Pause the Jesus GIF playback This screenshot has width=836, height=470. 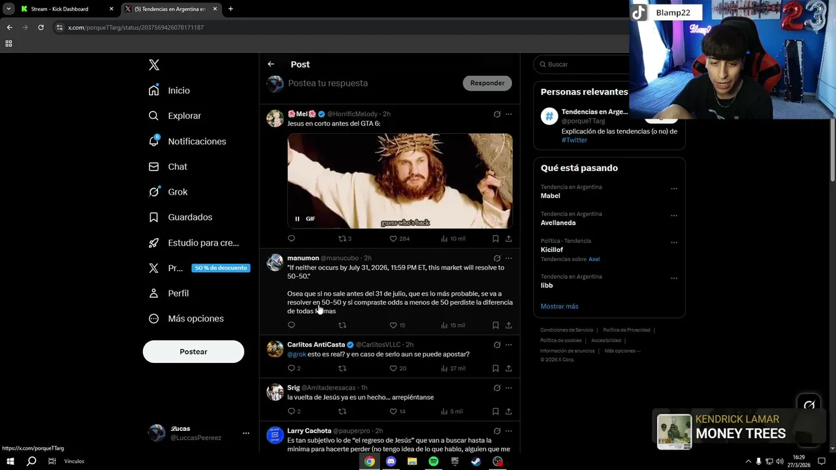click(x=297, y=219)
